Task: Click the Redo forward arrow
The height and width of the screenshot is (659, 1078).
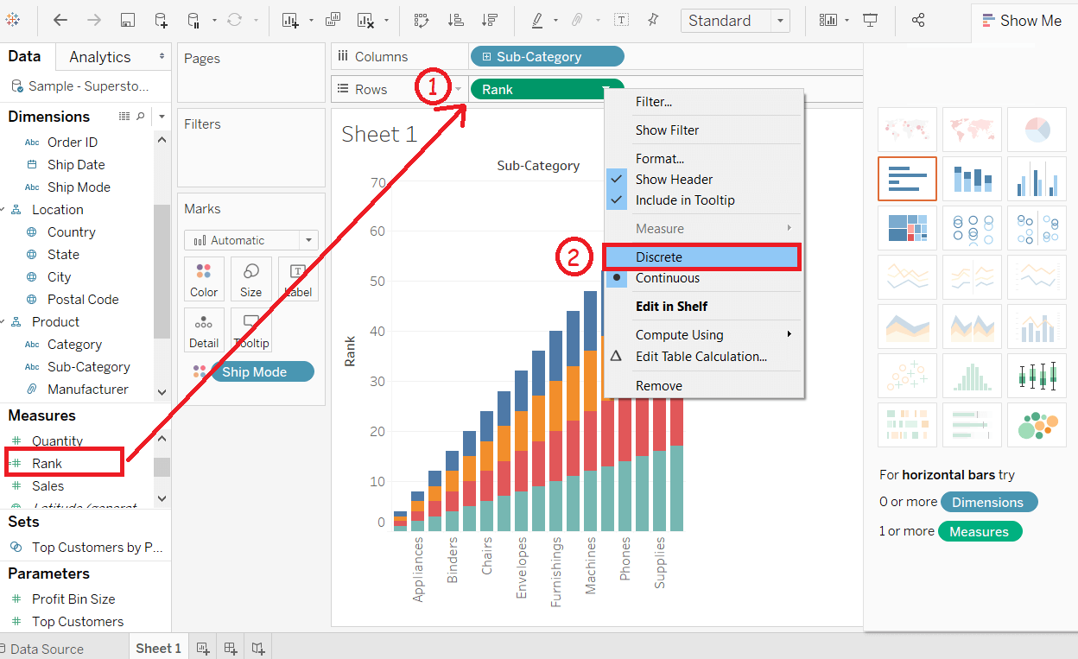Action: pyautogui.click(x=93, y=20)
